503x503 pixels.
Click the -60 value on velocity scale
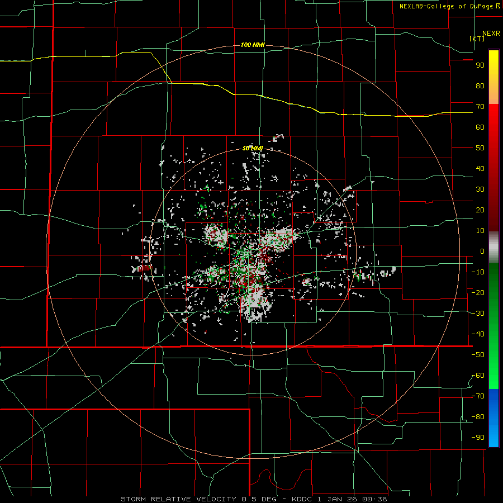(x=478, y=376)
